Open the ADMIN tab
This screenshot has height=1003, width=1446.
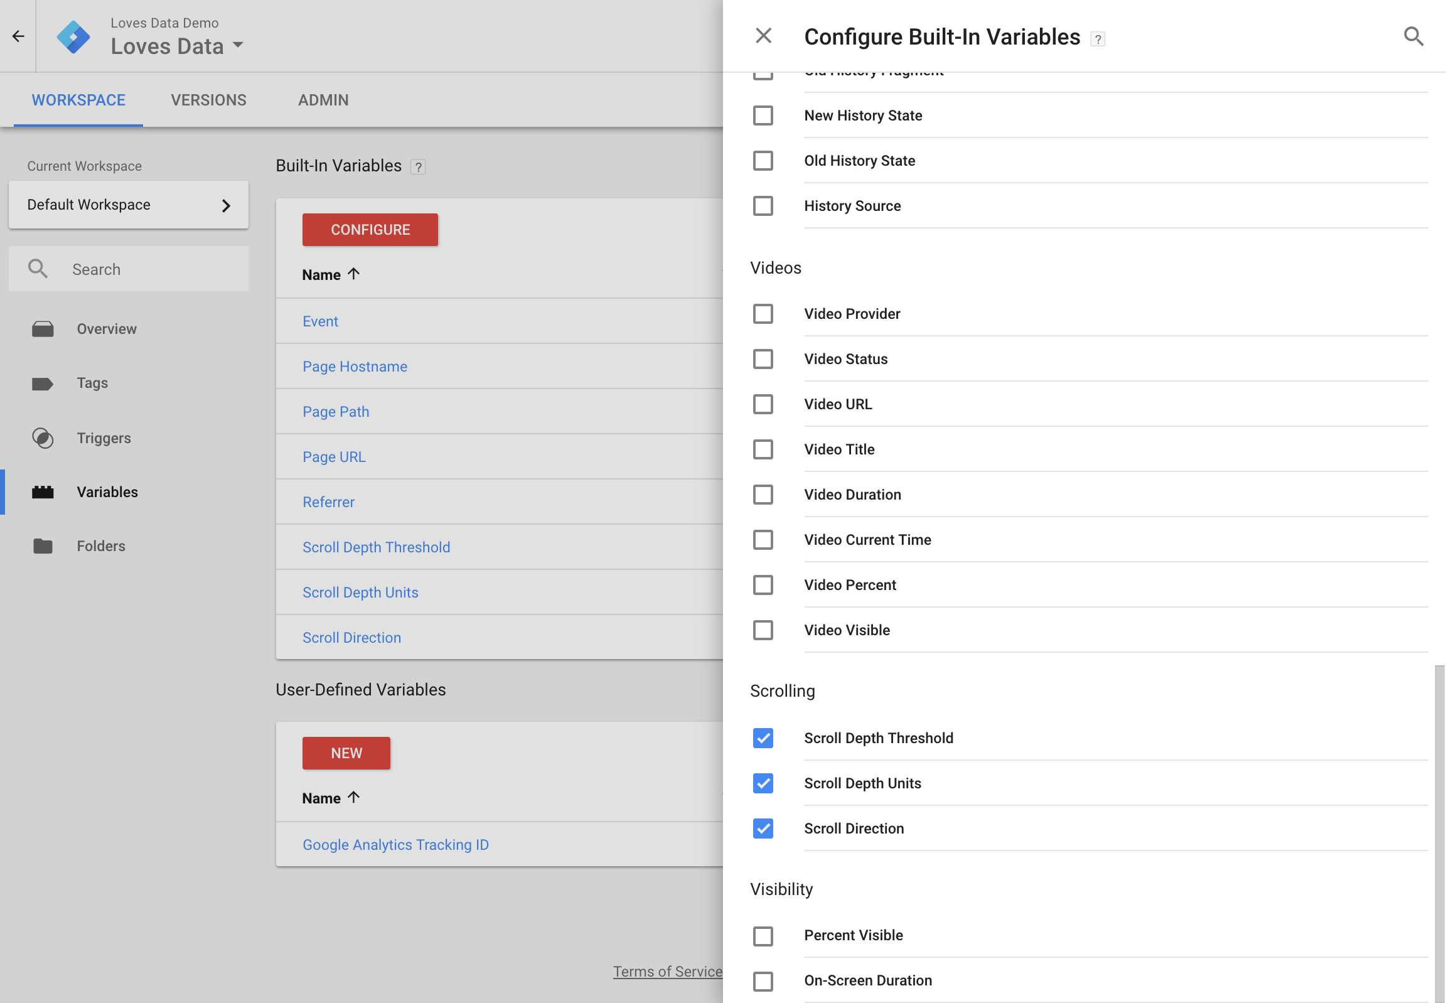click(323, 100)
